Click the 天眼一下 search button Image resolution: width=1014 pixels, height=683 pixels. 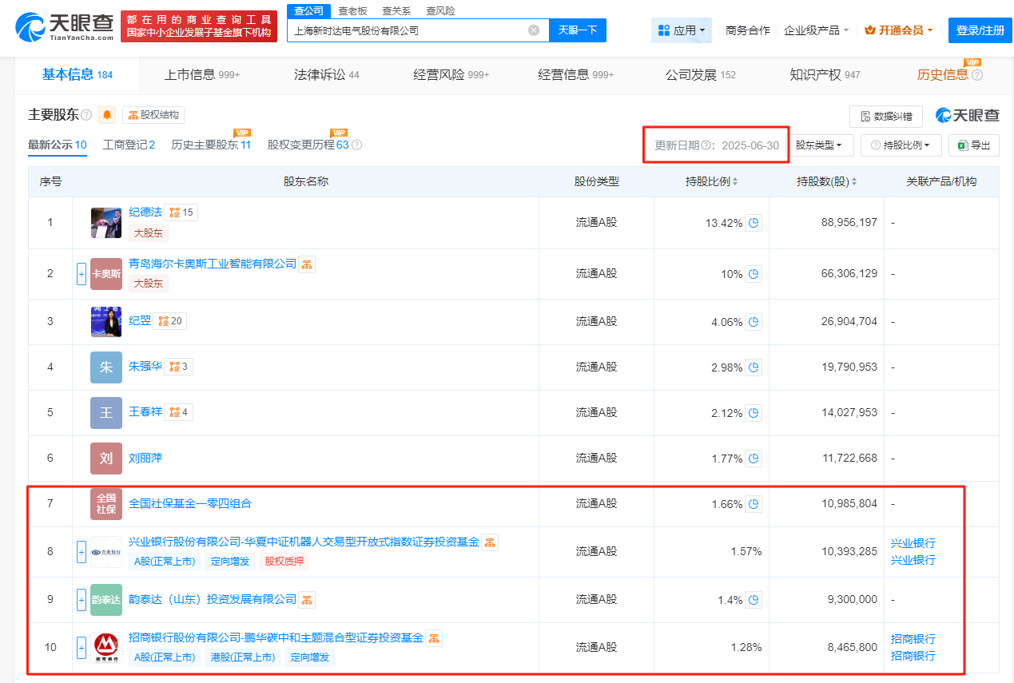coord(578,30)
